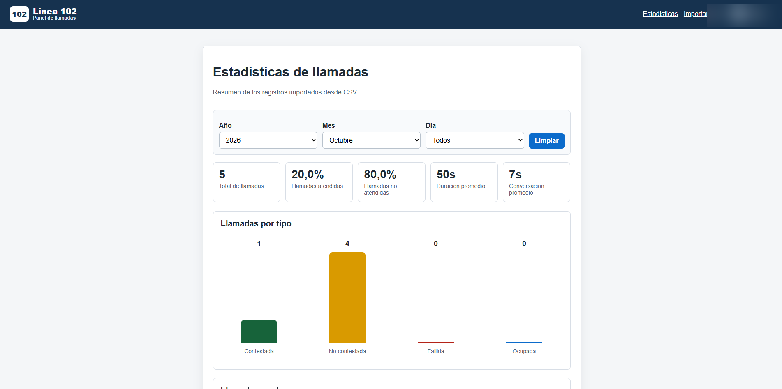Image resolution: width=782 pixels, height=389 pixels.
Task: Click the red Fallida bar line
Action: (436, 342)
